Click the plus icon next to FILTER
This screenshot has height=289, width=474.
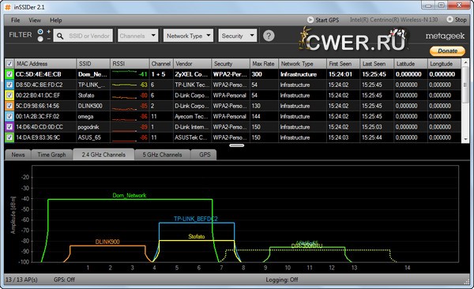coord(49,32)
